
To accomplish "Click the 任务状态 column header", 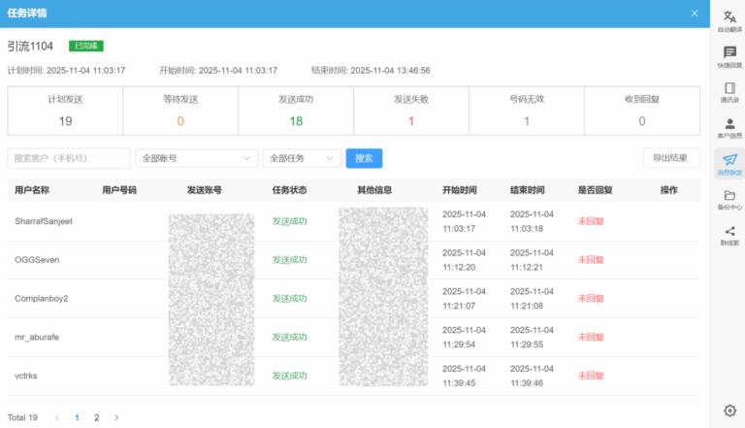I will coord(289,190).
